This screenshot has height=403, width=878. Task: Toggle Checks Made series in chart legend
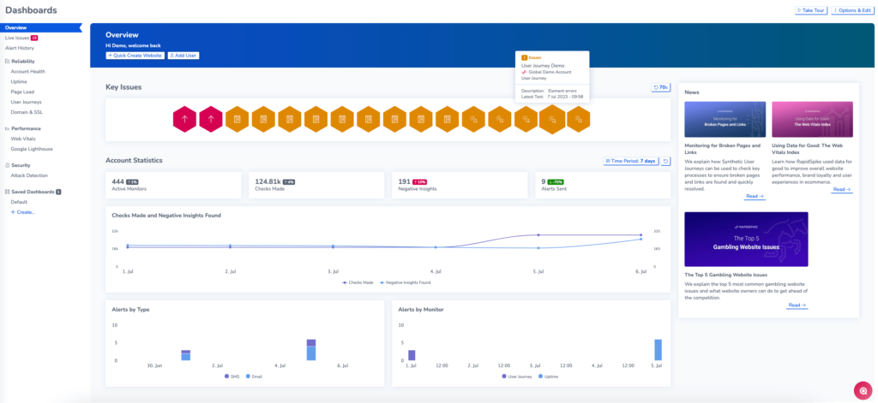[x=358, y=283]
